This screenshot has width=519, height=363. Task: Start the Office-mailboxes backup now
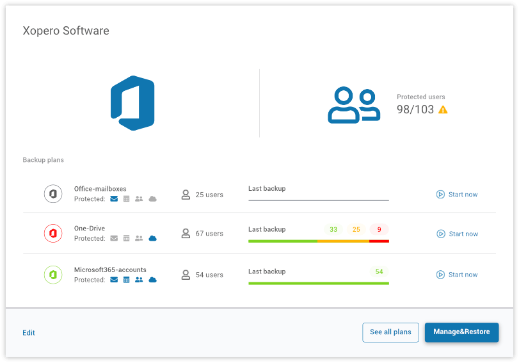click(457, 195)
